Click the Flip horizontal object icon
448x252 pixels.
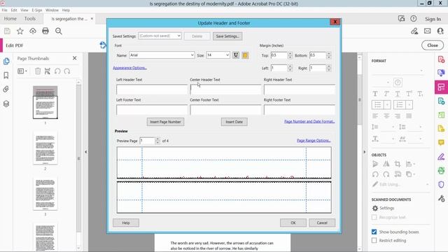pyautogui.click(x=386, y=164)
